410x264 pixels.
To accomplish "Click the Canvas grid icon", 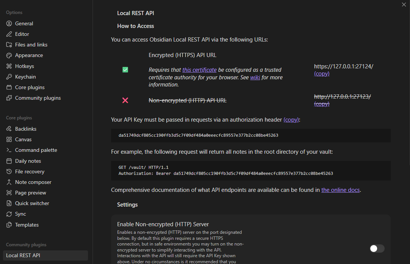I will [9, 140].
